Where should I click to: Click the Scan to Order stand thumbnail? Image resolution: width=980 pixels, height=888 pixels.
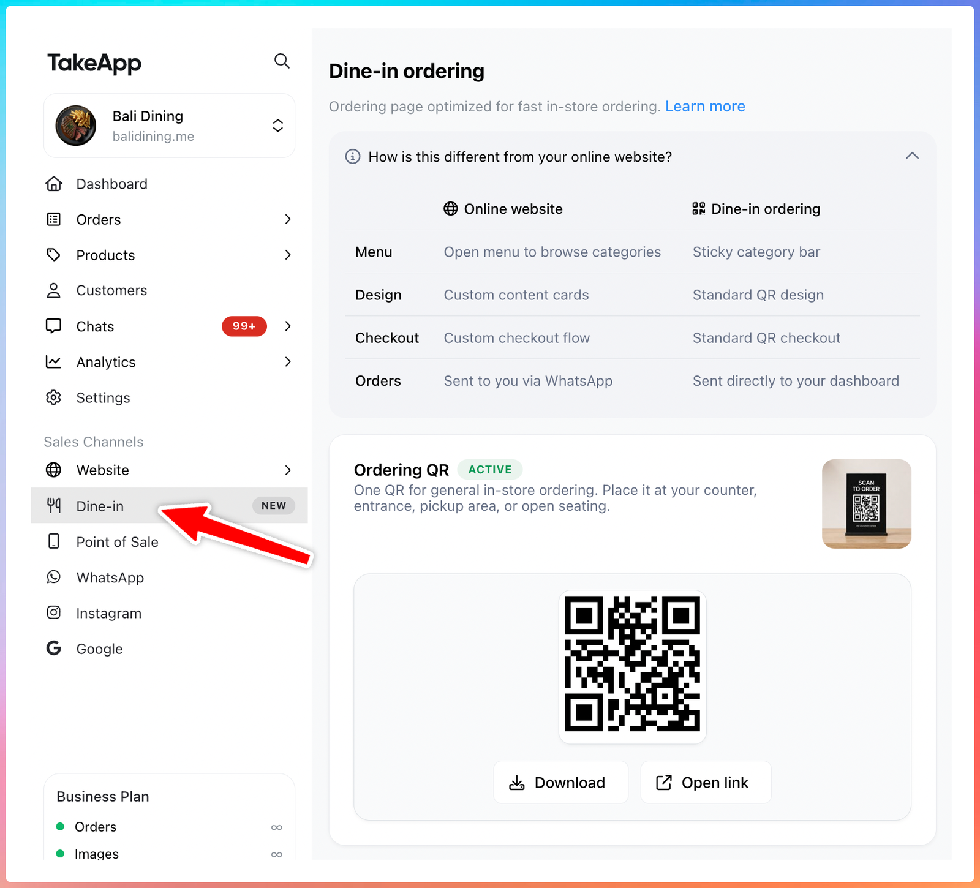point(867,504)
